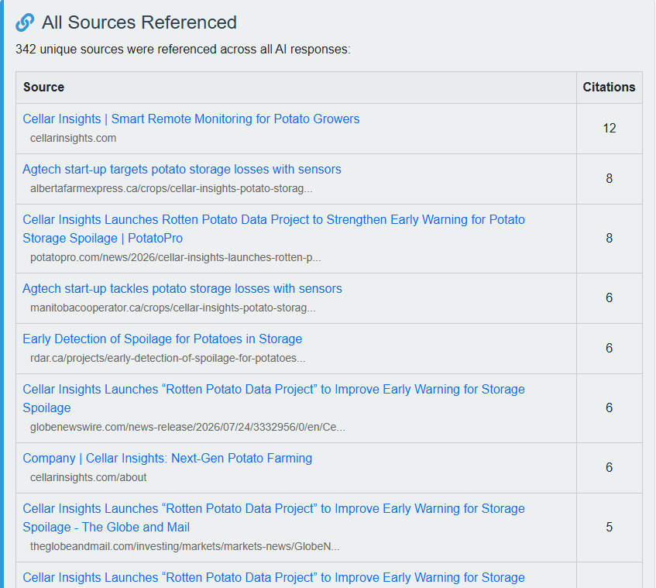Select the globenewswire.com URL text
Viewport: 656px width, 588px height.
click(187, 427)
